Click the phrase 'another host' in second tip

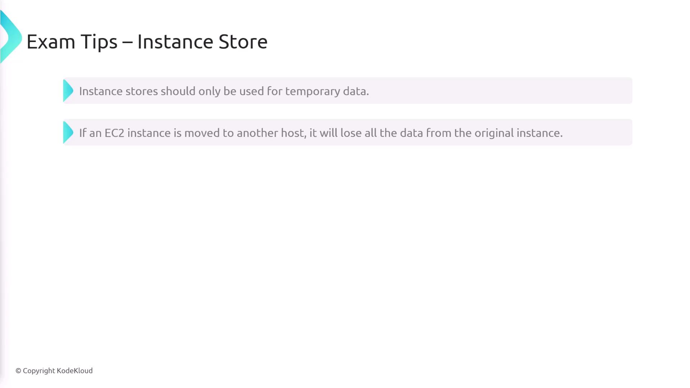pyautogui.click(x=271, y=133)
